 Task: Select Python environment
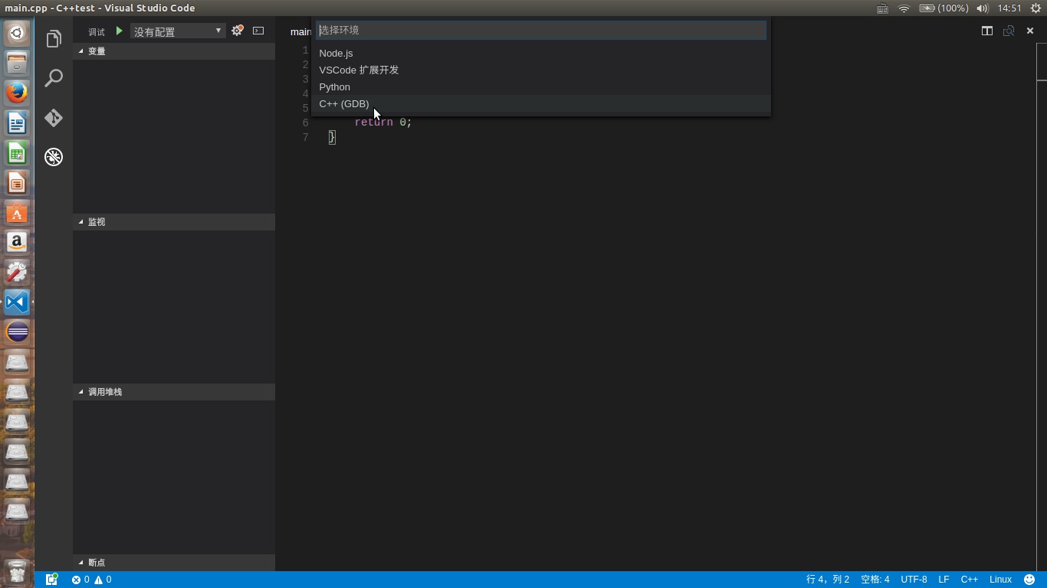tap(541, 87)
